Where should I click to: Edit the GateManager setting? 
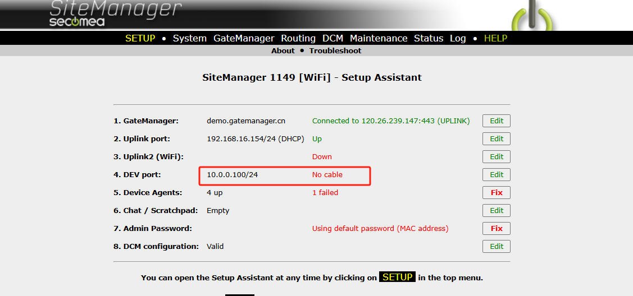(497, 121)
